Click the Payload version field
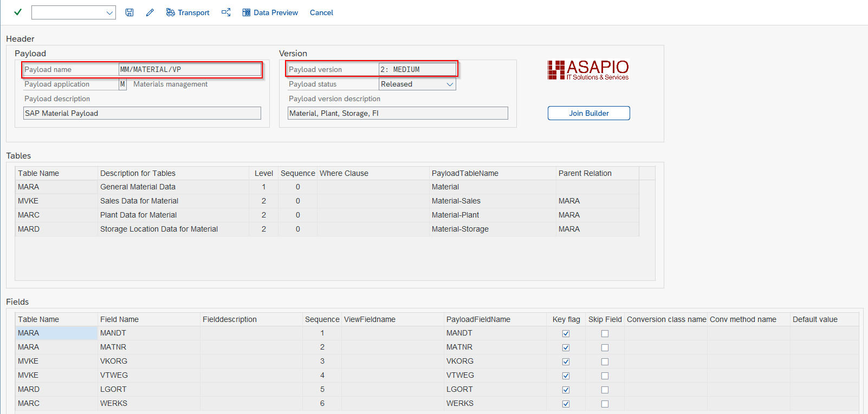This screenshot has width=868, height=414. tap(417, 69)
